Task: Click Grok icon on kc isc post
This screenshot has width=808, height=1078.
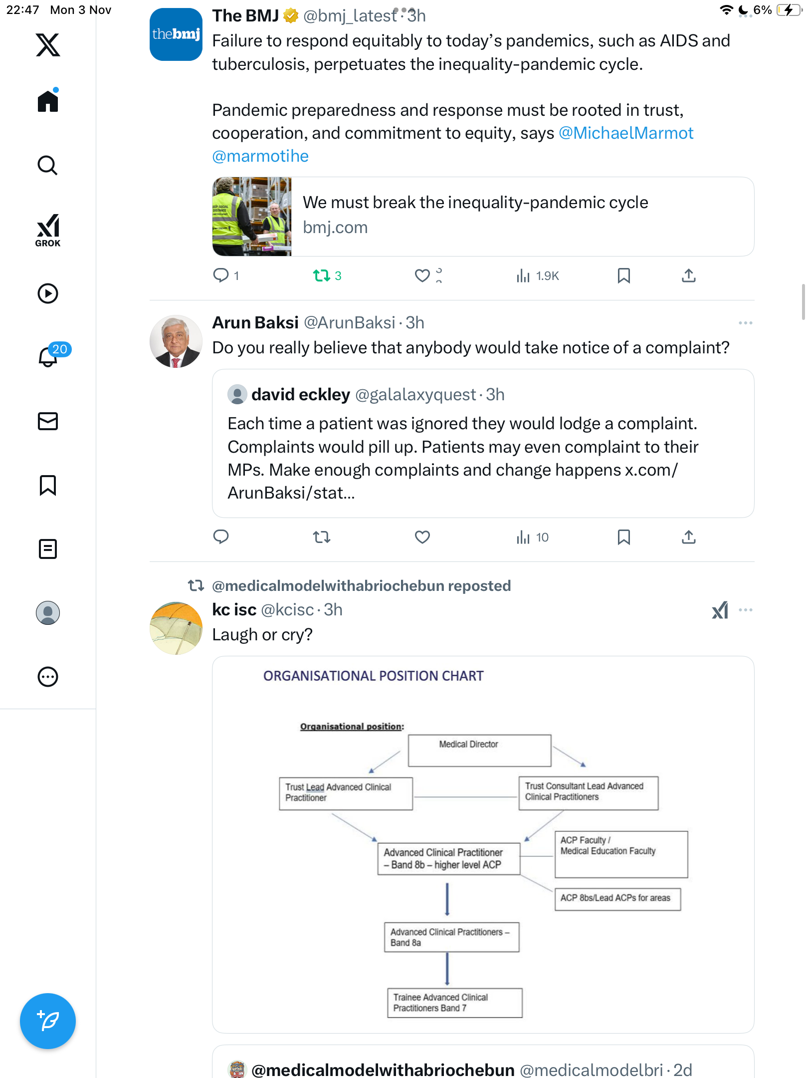Action: pos(720,610)
